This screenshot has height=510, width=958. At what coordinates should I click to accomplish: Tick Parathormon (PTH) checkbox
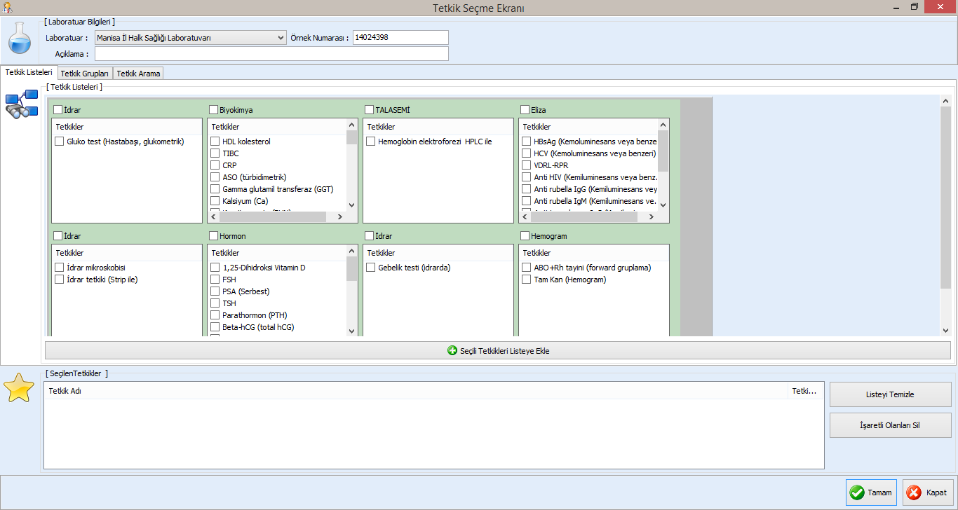click(x=215, y=315)
